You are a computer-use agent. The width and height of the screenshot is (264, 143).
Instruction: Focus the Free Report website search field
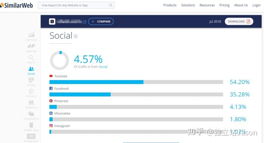click(76, 5)
